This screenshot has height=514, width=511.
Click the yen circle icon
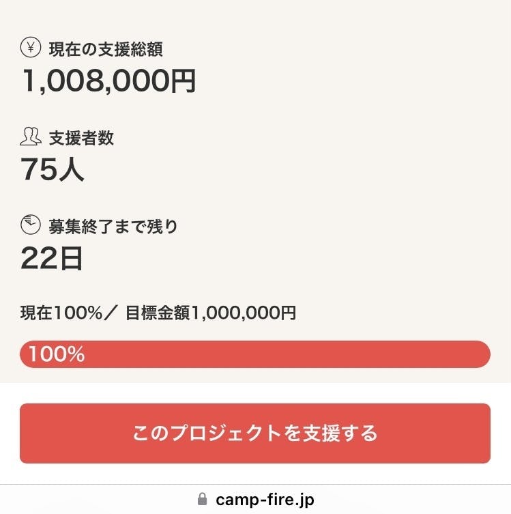[31, 48]
